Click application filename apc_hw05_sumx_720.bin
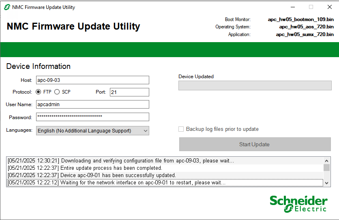Image resolution: width=339 pixels, height=220 pixels. [305, 34]
